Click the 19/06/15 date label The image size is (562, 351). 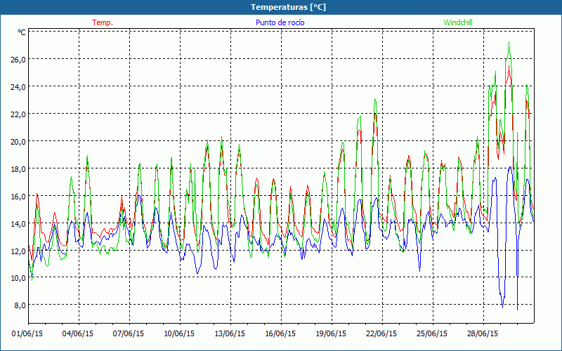[x=331, y=333]
